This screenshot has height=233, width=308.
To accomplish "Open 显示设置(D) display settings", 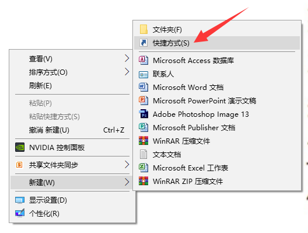I will point(72,200).
